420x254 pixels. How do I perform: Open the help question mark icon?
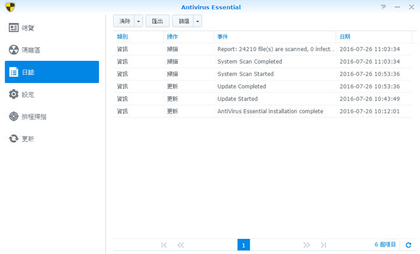pos(383,7)
